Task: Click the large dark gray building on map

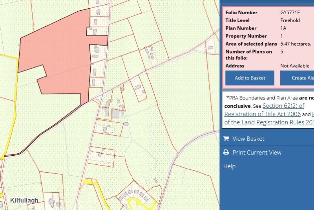Action: (115, 114)
